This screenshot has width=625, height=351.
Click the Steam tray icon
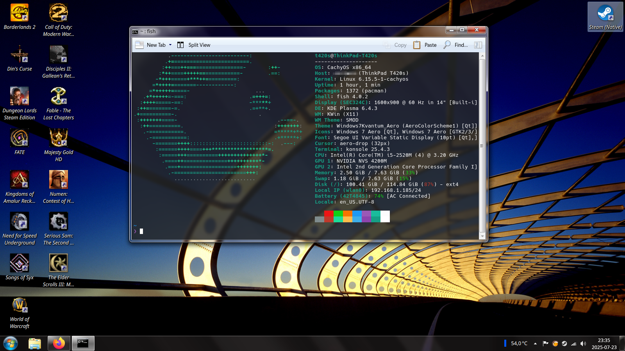coord(564,344)
